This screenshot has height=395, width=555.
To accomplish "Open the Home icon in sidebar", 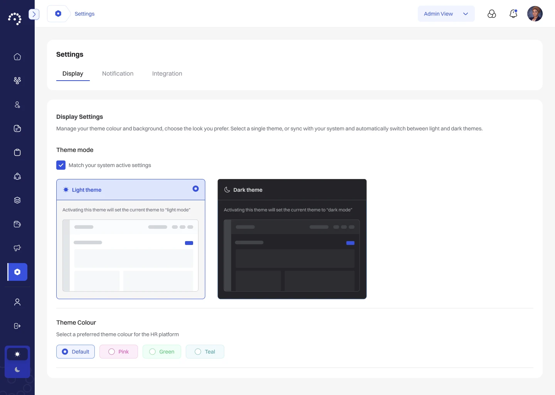I will click(x=17, y=57).
